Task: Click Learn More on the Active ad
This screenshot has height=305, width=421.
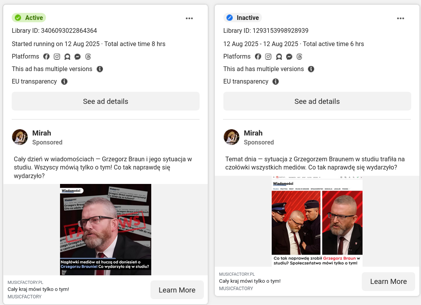Action: tap(177, 290)
